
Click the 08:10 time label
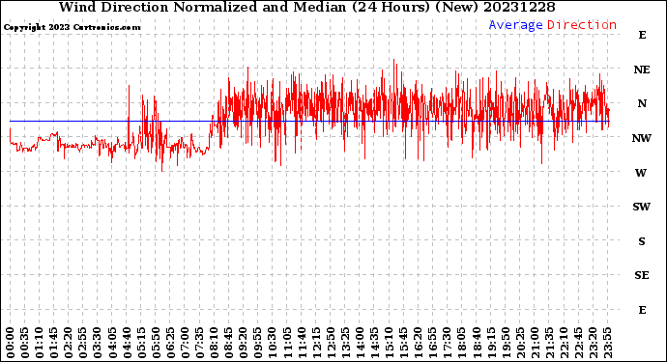click(214, 343)
